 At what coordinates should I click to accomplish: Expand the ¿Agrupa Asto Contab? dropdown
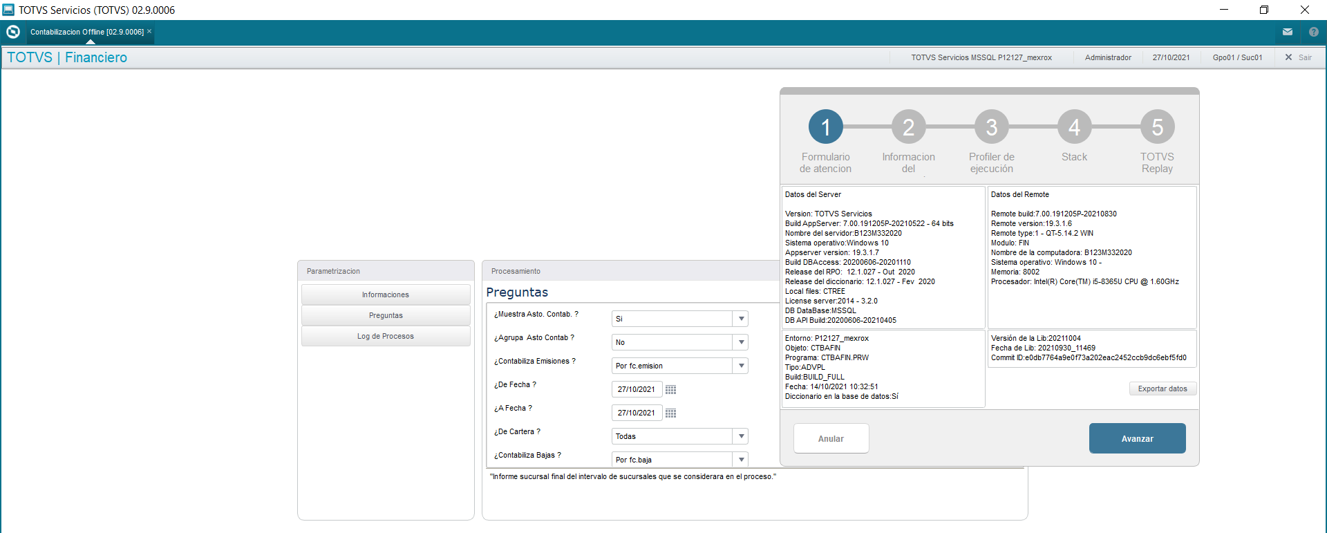(741, 342)
